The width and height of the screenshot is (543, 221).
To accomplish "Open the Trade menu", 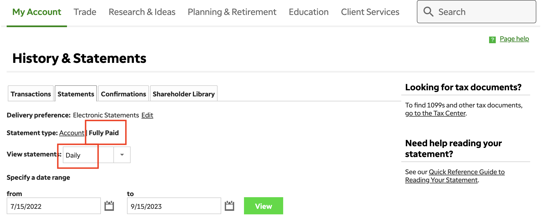I will click(85, 12).
